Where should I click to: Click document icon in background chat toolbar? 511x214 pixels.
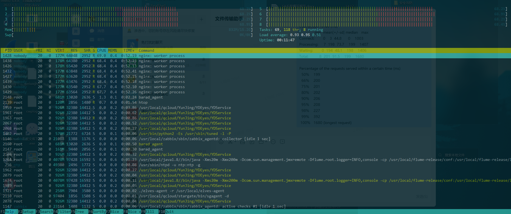click(252, 142)
